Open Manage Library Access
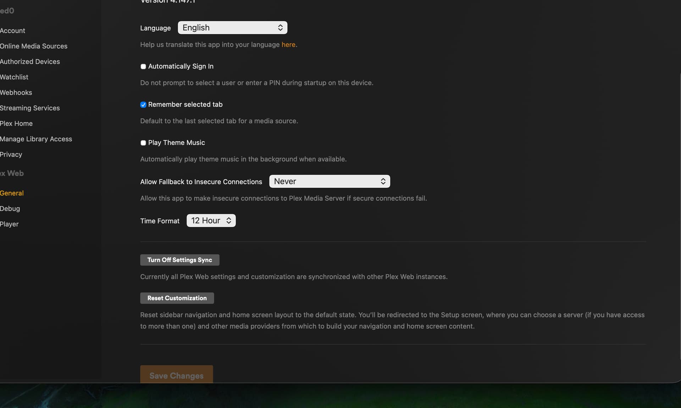681x408 pixels. tap(36, 139)
